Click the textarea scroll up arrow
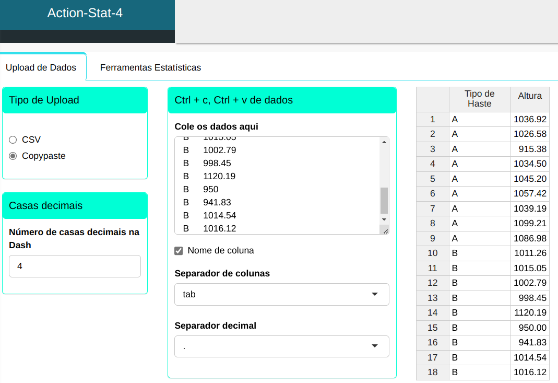 384,142
